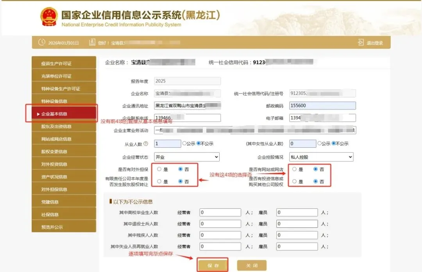
Task: Open 党建信息 sidebar item
Action: pyautogui.click(x=64, y=202)
